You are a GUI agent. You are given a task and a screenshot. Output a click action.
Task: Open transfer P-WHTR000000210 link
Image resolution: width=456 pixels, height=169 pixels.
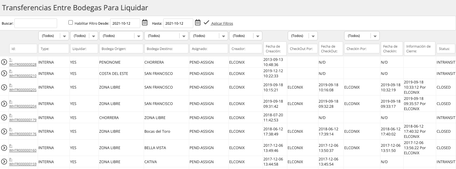pos(23,73)
